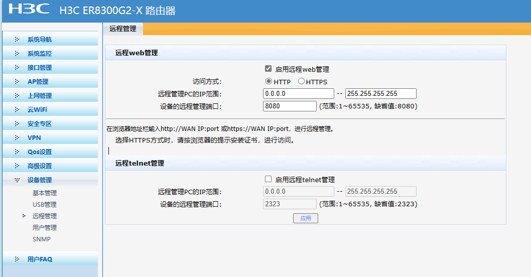Screen dimensions: 531x277
Task: Click H3C ER8300G2-X 路由器 title
Action: pos(117,11)
